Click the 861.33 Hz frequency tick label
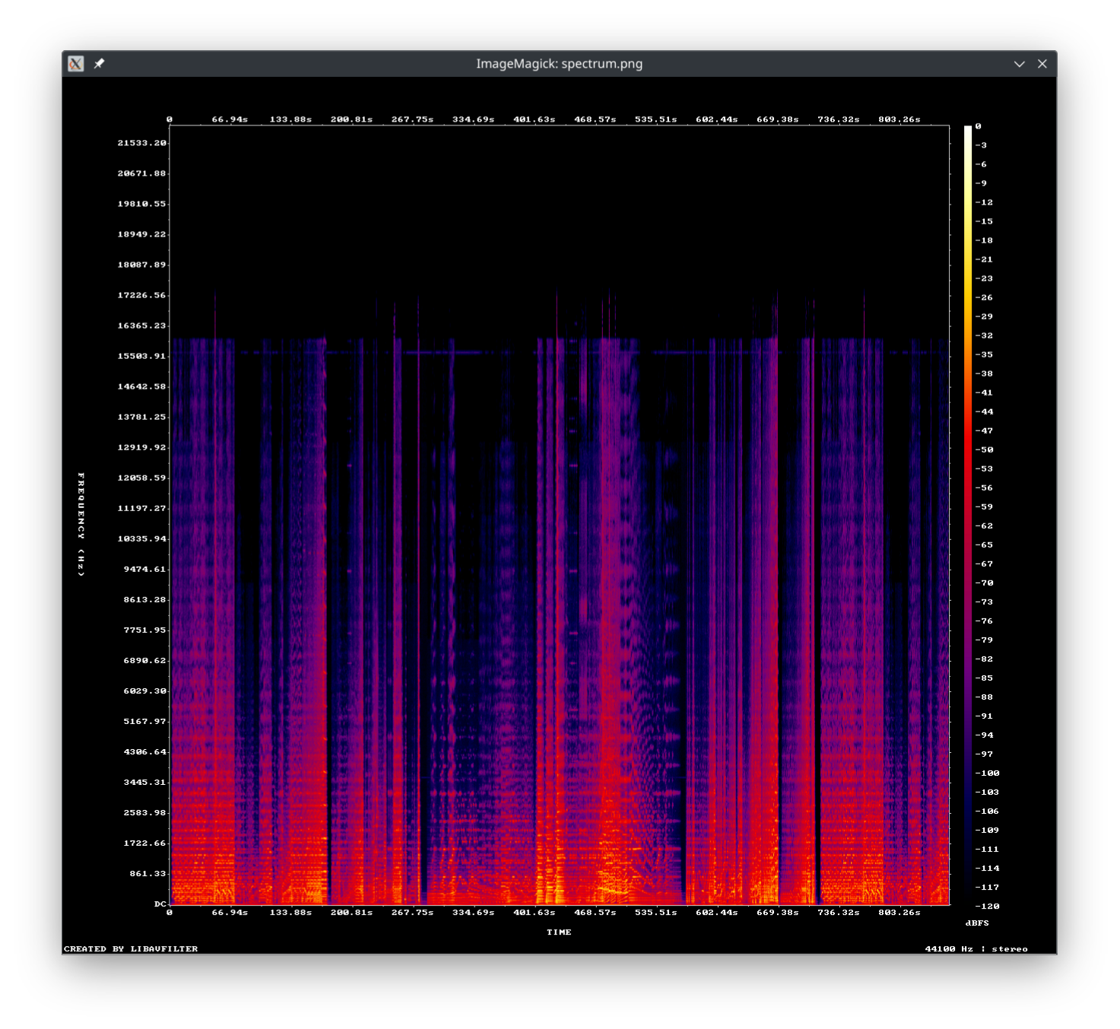Viewport: 1120px width, 1029px height. coord(147,873)
